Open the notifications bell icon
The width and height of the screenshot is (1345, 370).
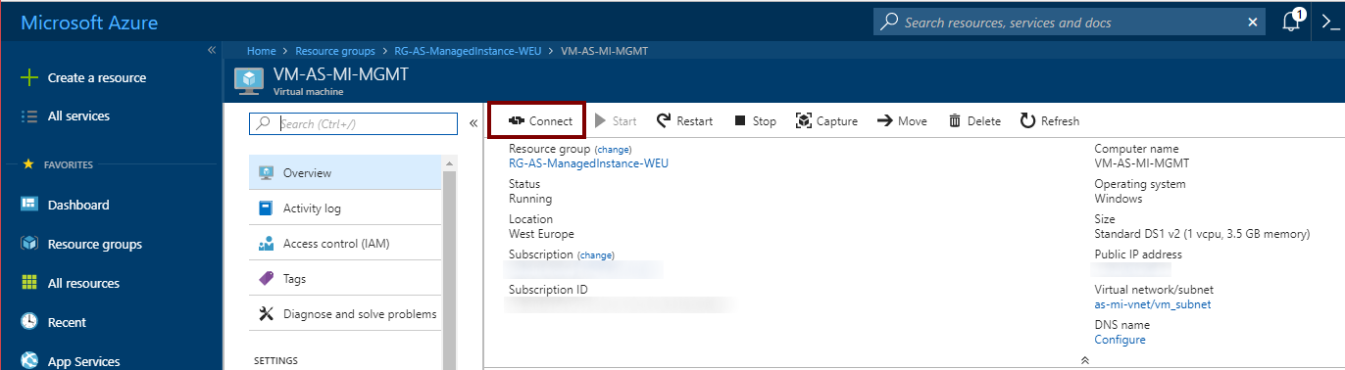tap(1293, 22)
